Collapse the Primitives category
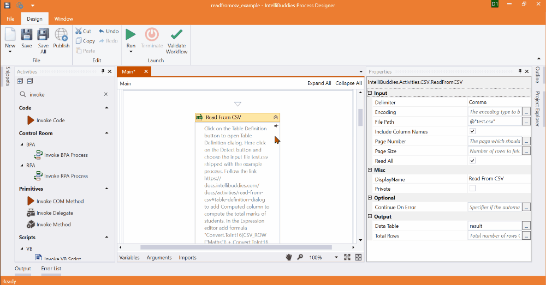The image size is (546, 285). coord(106,189)
